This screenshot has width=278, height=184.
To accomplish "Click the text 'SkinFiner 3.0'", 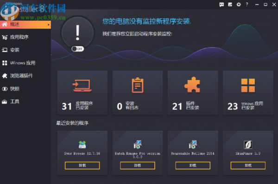I will click(x=248, y=153).
